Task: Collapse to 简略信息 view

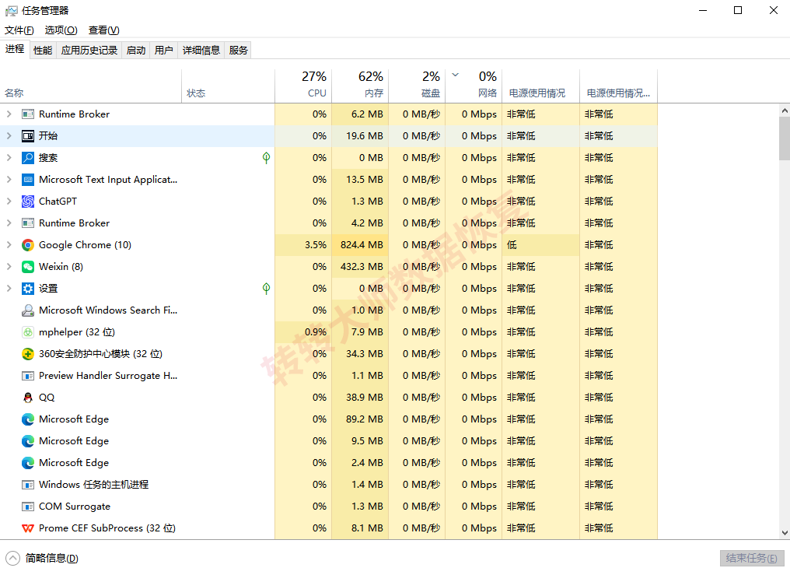Action: click(42, 558)
